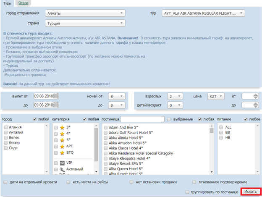The height and width of the screenshot is (197, 262).
Task: Open calendar icon for departure-to date
Action: tap(56, 105)
